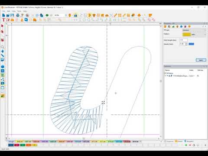Viewport: 208px width, 156px height.
Task: Click the Print icon in toolbar
Action: click(18, 15)
